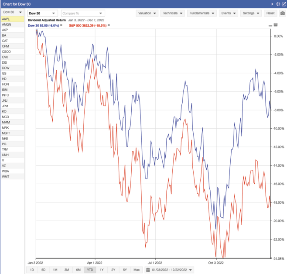This screenshot has height=274, width=287.
Task: Select PG in the ticker list
Action: 13,144
